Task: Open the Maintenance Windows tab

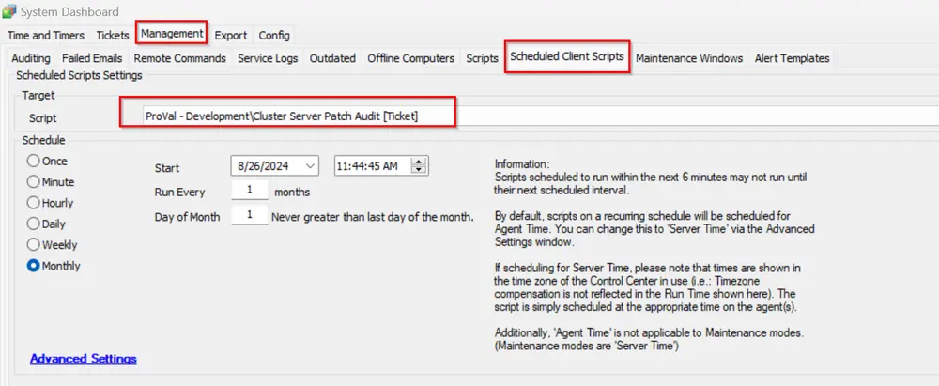Action: pos(689,58)
